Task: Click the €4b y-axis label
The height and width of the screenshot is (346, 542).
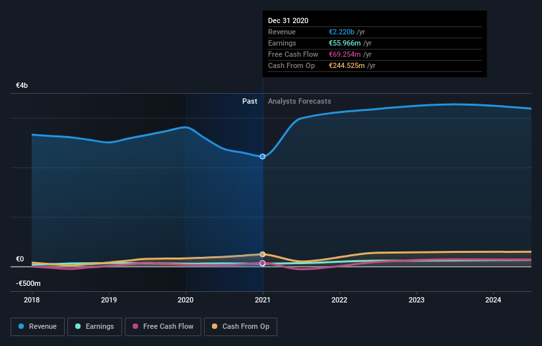Action: click(22, 85)
